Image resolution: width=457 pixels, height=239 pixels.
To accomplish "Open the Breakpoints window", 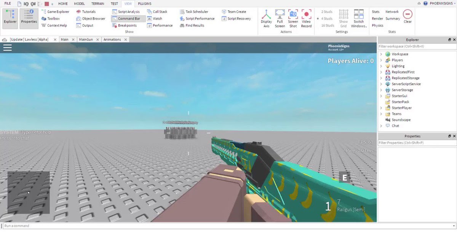I will pos(124,25).
